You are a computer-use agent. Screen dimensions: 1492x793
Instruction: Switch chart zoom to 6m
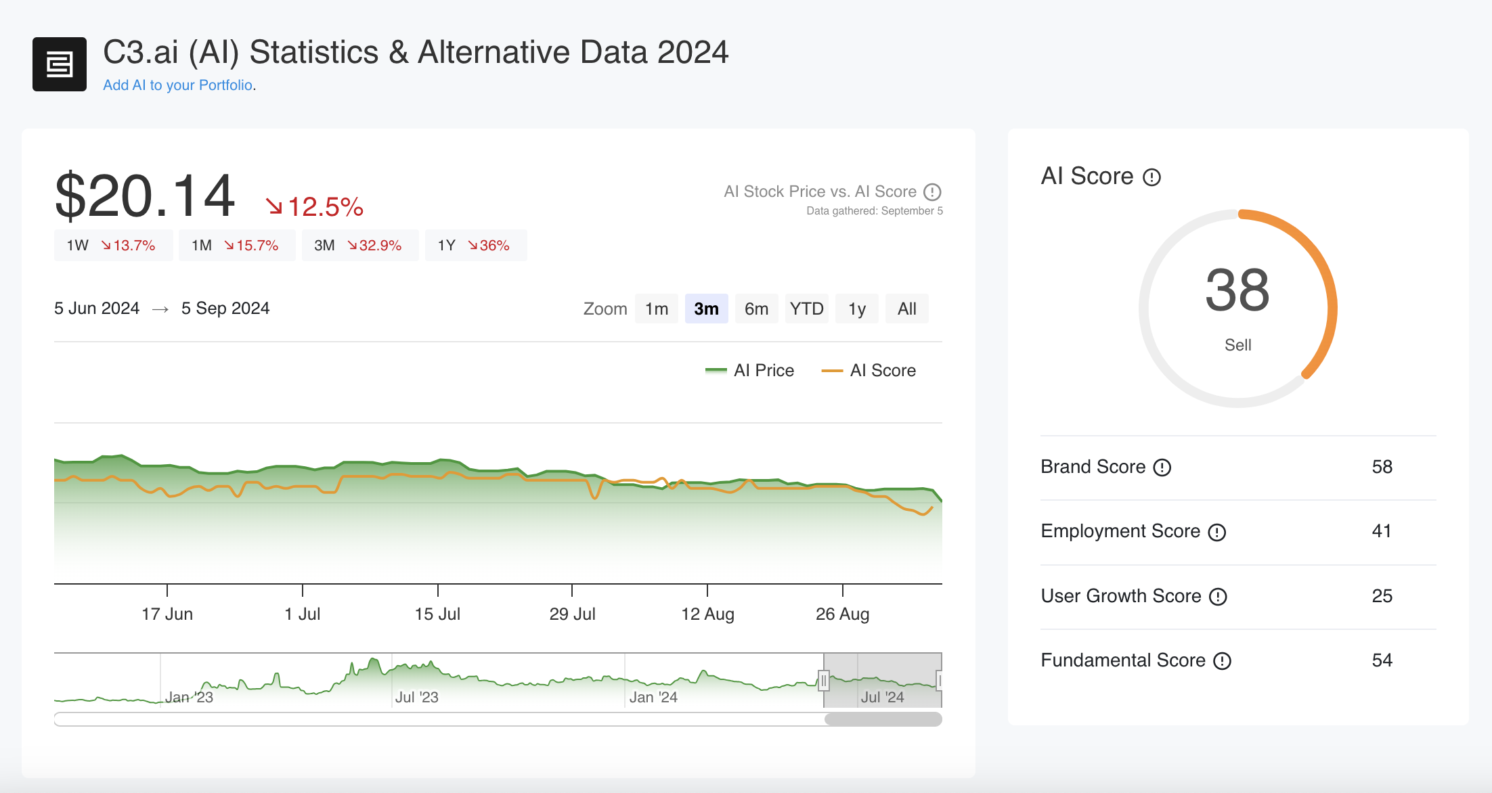click(757, 309)
